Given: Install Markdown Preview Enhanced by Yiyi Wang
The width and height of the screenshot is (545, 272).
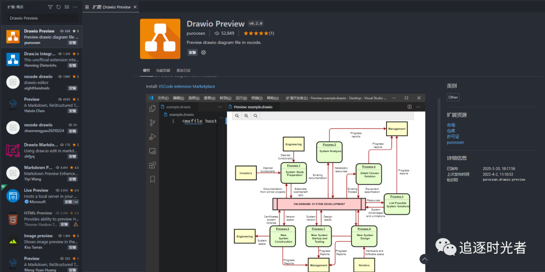Looking at the screenshot, I should click(72, 179).
